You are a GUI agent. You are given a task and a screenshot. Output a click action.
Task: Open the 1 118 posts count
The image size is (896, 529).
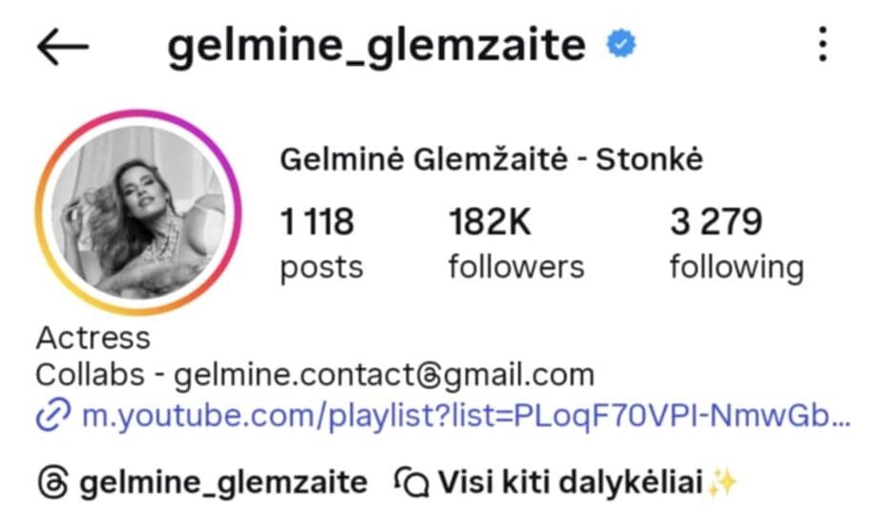click(322, 244)
